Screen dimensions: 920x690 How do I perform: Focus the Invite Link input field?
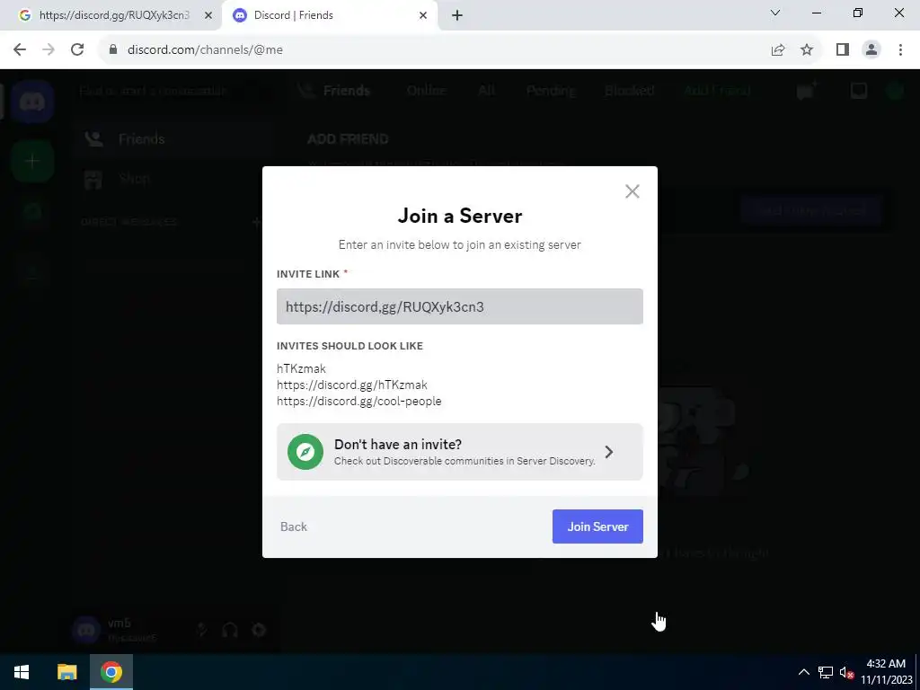pyautogui.click(x=459, y=306)
